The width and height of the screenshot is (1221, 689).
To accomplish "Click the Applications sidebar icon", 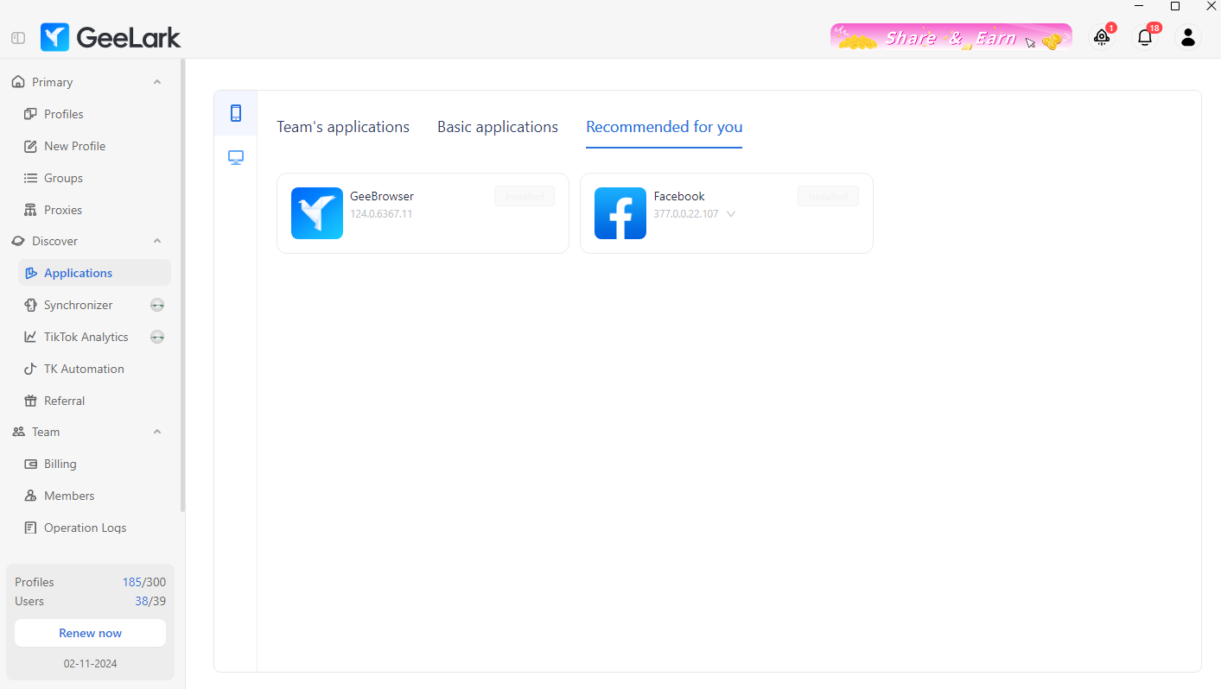I will 30,273.
